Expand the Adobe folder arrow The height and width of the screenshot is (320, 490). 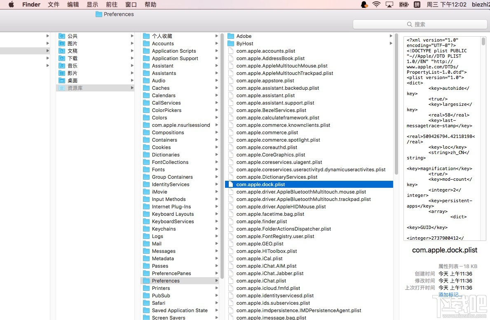(391, 36)
